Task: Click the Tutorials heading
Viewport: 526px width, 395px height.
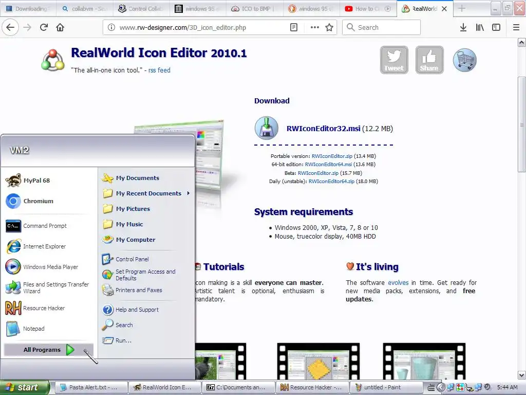Action: [x=223, y=267]
